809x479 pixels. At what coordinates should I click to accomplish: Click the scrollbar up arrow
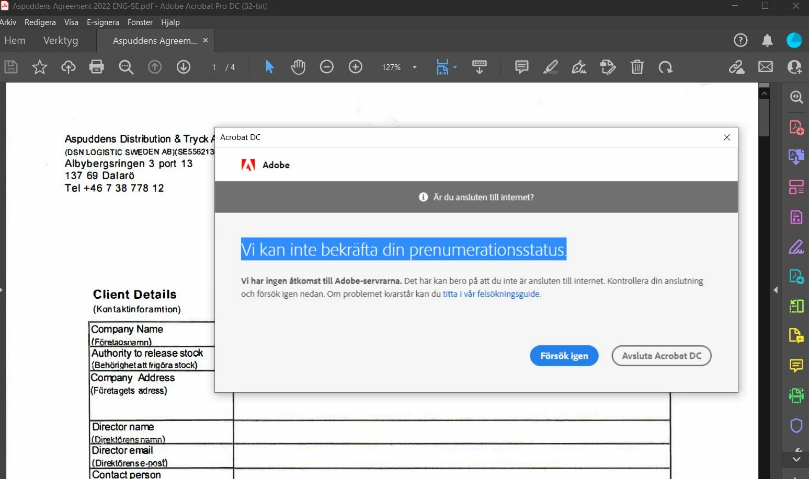pos(764,94)
